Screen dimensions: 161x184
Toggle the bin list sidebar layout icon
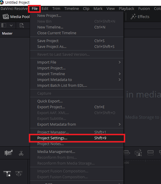coord(4,25)
